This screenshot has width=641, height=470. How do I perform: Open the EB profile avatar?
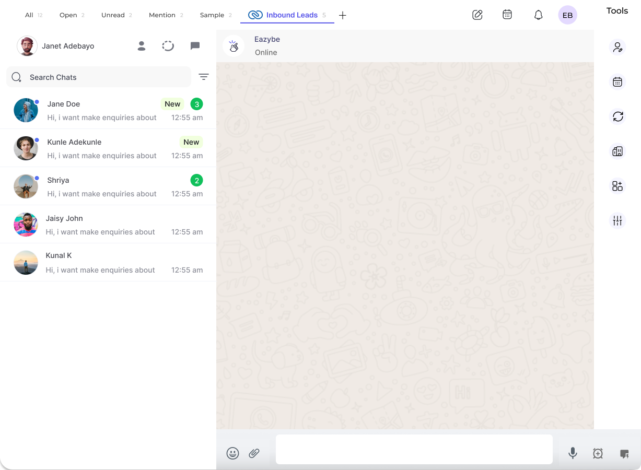[x=567, y=15]
